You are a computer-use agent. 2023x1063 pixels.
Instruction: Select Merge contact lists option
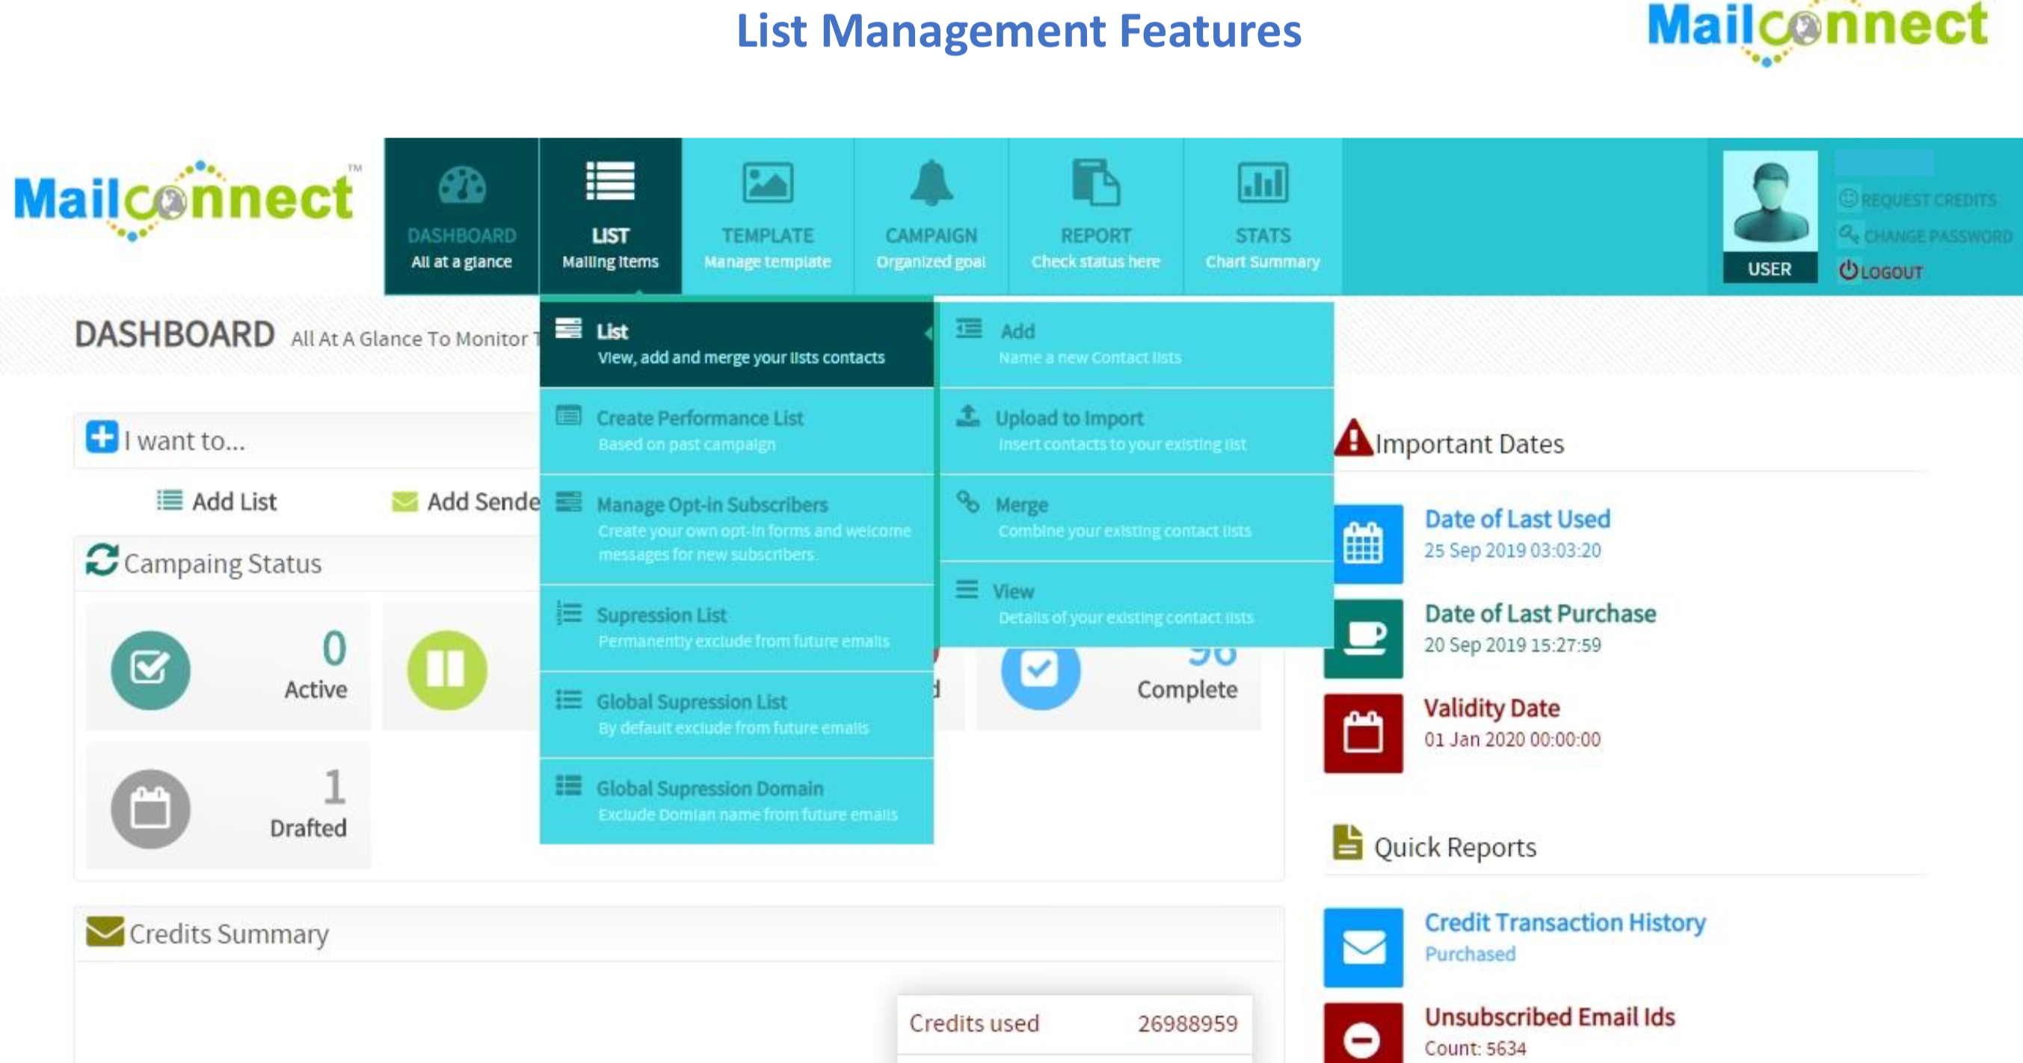[x=1136, y=517]
